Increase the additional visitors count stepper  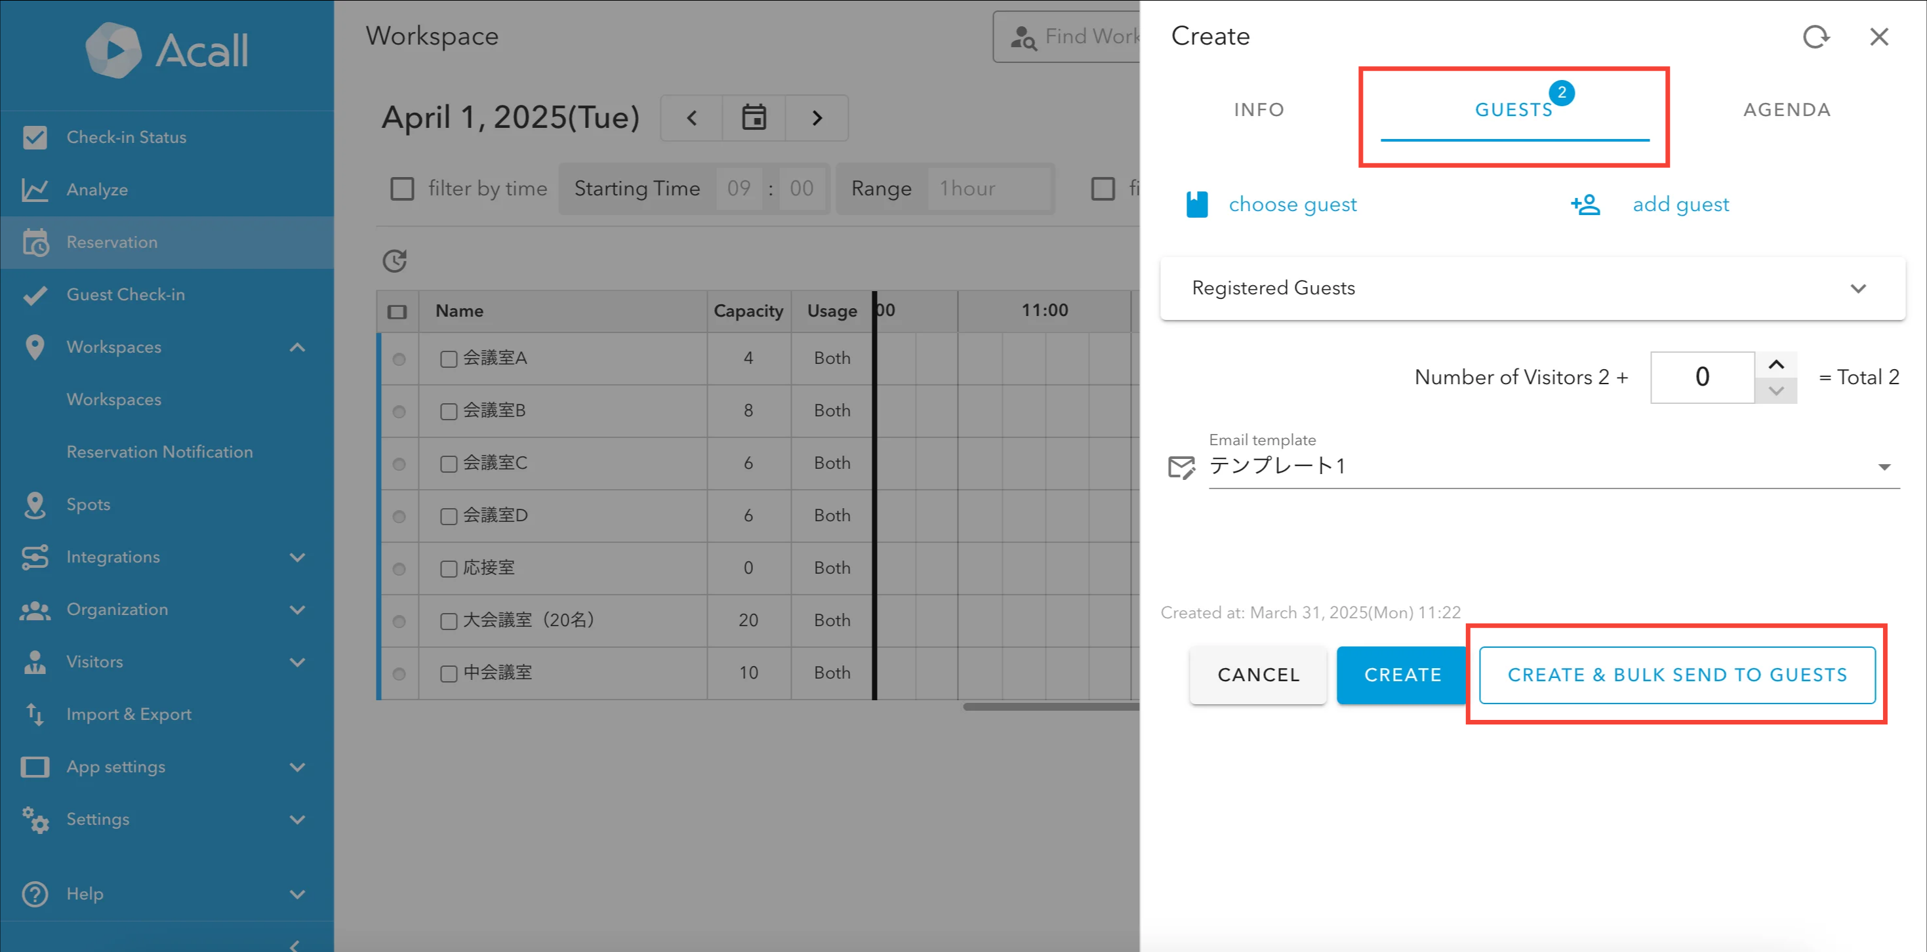click(1776, 365)
